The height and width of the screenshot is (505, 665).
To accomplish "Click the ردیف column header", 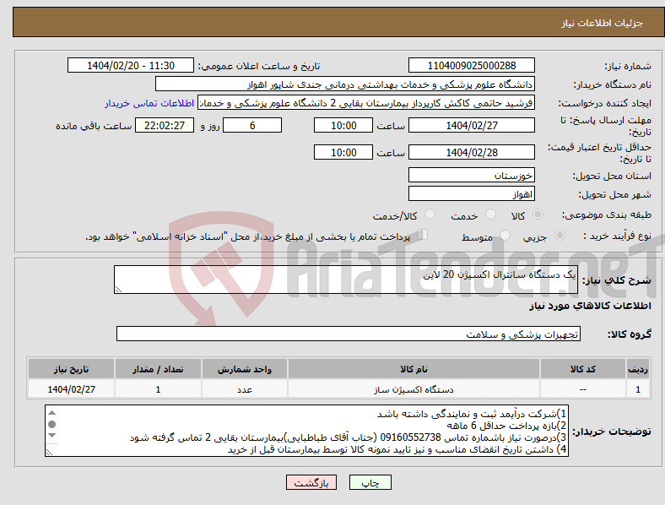I will [x=638, y=369].
